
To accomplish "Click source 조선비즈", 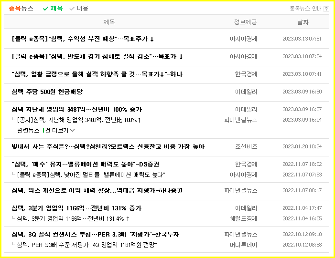I will pyautogui.click(x=246, y=147).
